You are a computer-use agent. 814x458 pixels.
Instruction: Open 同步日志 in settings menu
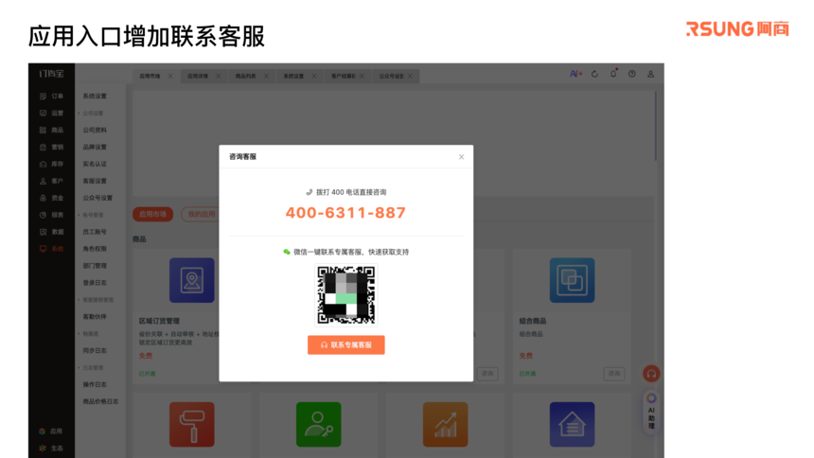tap(95, 350)
